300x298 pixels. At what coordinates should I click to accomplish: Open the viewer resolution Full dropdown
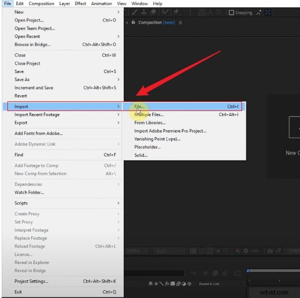click(169, 251)
